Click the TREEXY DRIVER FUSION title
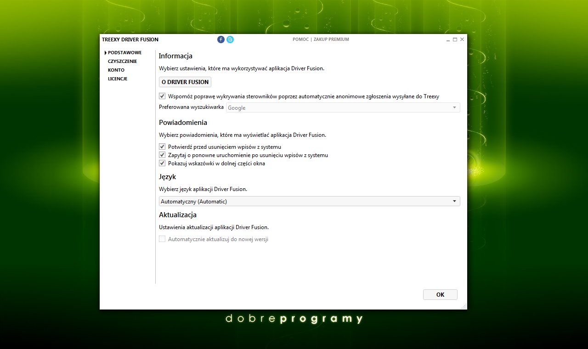588x349 pixels. (x=130, y=39)
